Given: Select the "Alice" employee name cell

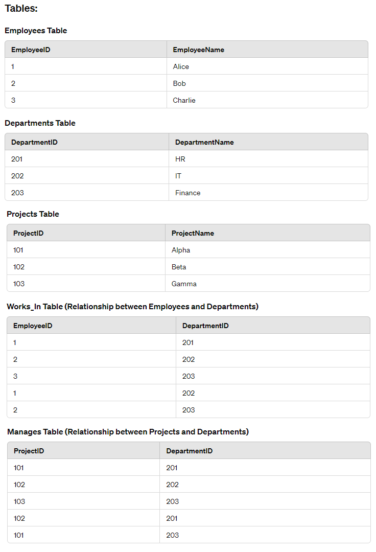Looking at the screenshot, I should click(181, 66).
